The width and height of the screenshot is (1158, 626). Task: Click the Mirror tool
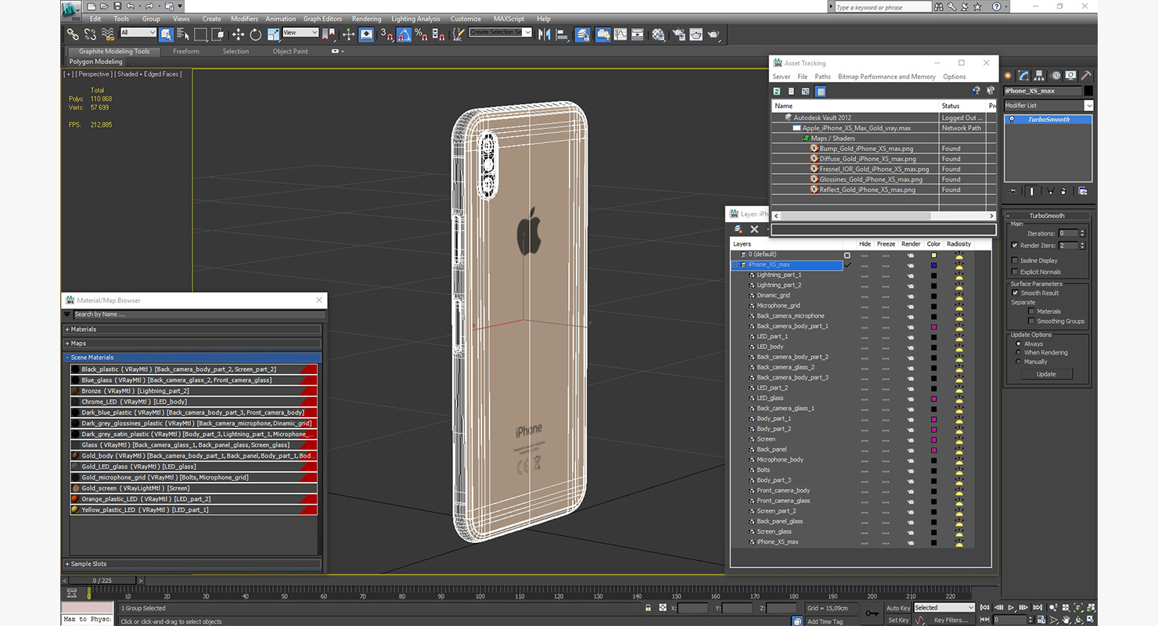545,34
